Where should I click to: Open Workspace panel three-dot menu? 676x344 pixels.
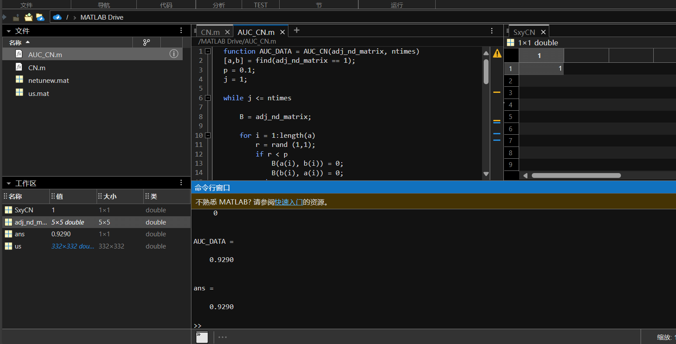point(181,183)
